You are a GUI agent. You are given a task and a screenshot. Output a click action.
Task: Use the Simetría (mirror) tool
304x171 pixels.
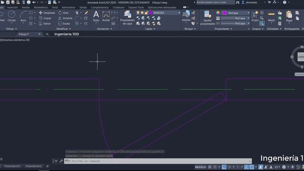click(65, 18)
